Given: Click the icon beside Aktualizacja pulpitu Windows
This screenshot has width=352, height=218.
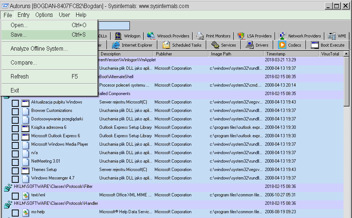Looking at the screenshot, I should [x=25, y=103].
